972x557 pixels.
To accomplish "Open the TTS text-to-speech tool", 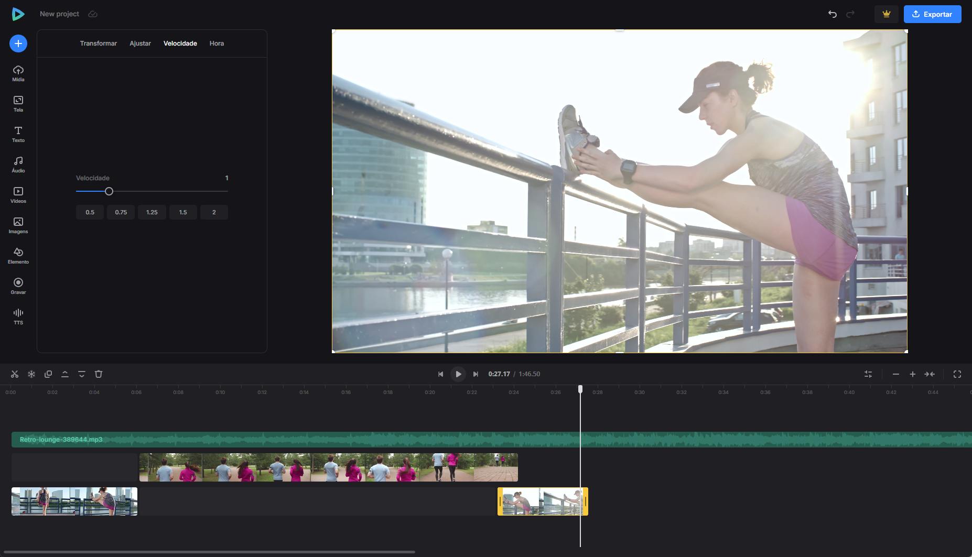I will click(x=18, y=316).
